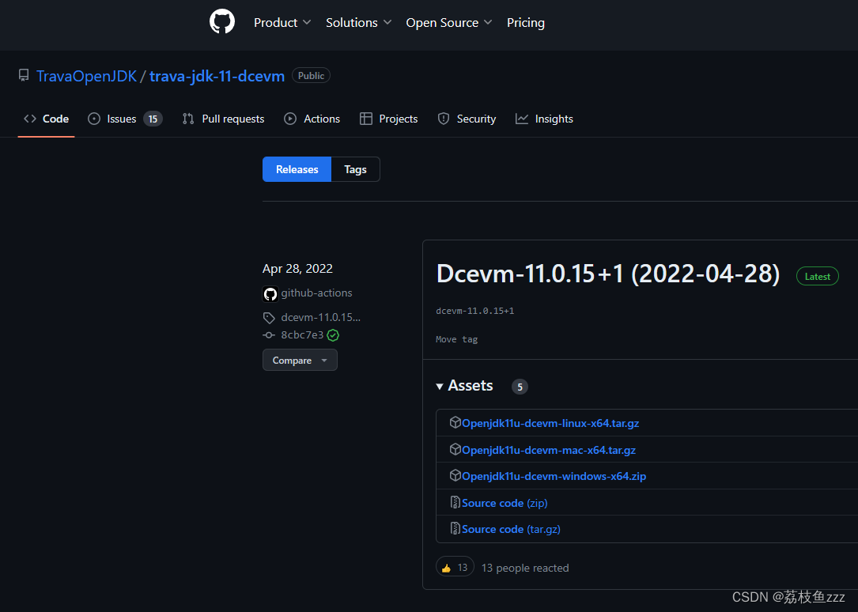The width and height of the screenshot is (858, 612).
Task: Click the package icon beside mac-x64.tar.gz
Action: click(x=455, y=449)
